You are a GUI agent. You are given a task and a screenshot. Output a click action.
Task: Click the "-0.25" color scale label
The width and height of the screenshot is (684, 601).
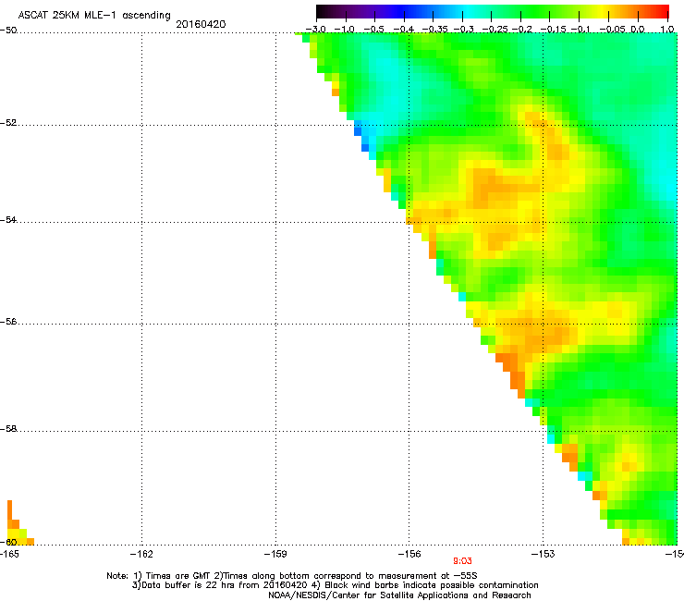495,30
